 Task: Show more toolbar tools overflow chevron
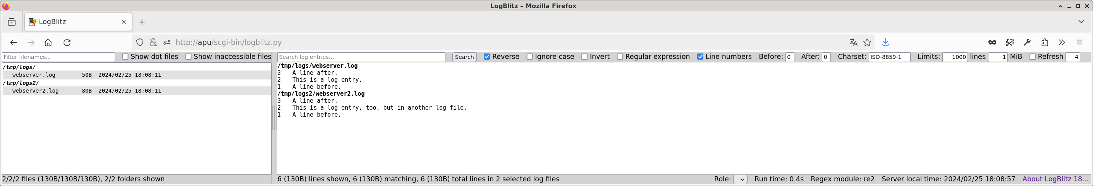1062,43
